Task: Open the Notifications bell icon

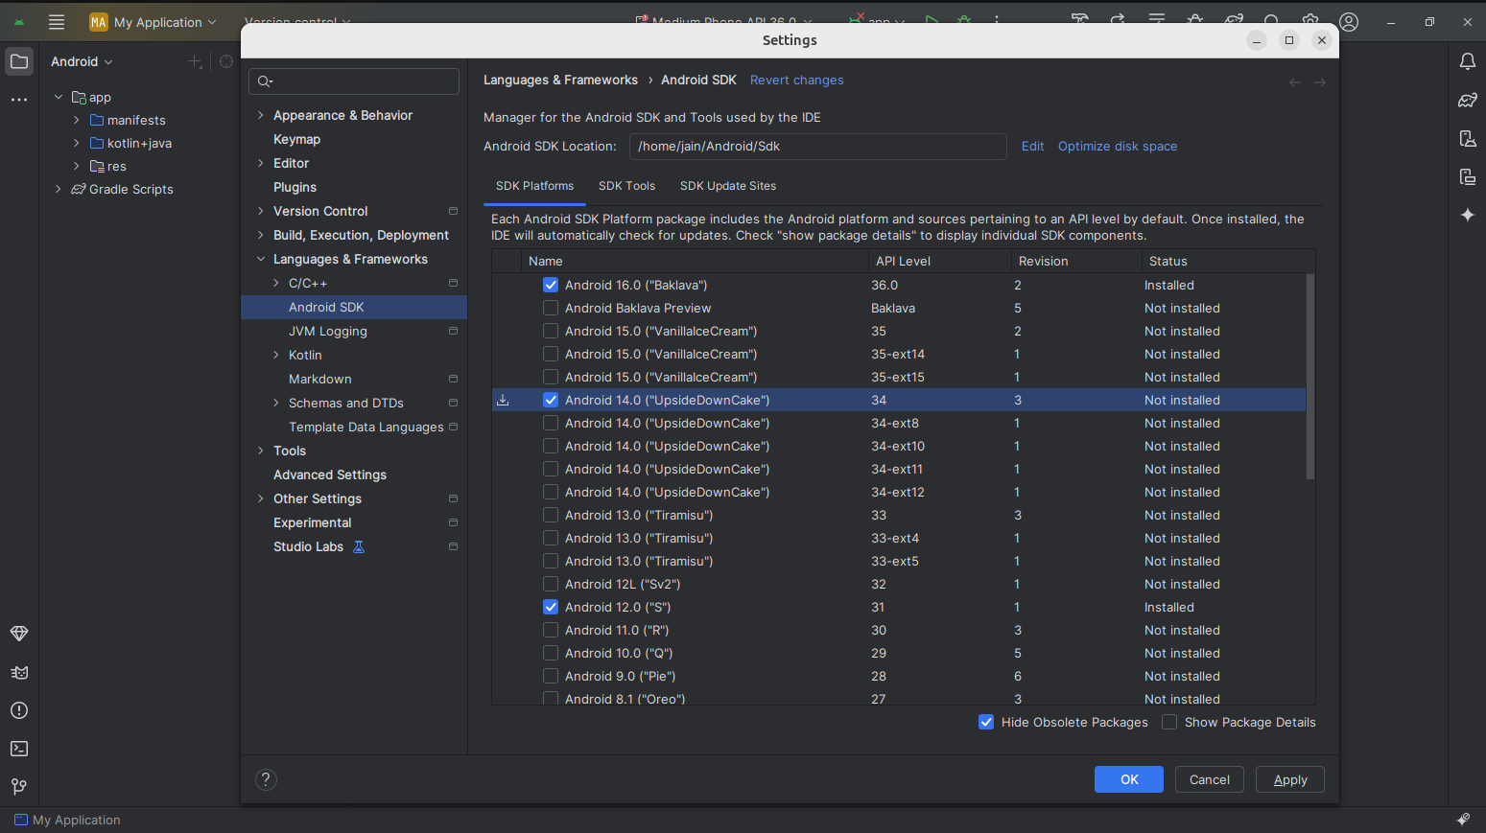Action: [1467, 61]
